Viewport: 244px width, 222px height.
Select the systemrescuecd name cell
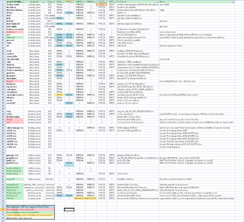15,95
